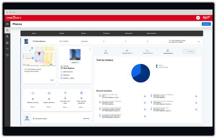
Task: Click MANAGE for assigned people
Action: coord(86,119)
